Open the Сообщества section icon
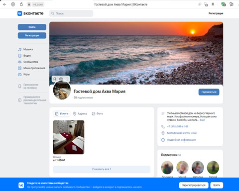The height and width of the screenshot is (191, 239). coord(20,62)
